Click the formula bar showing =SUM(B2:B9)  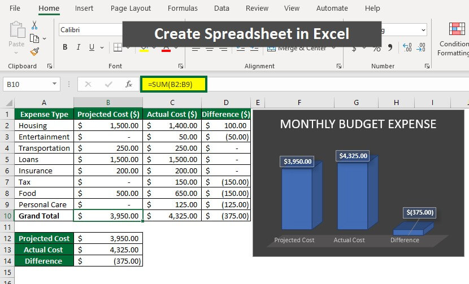173,84
